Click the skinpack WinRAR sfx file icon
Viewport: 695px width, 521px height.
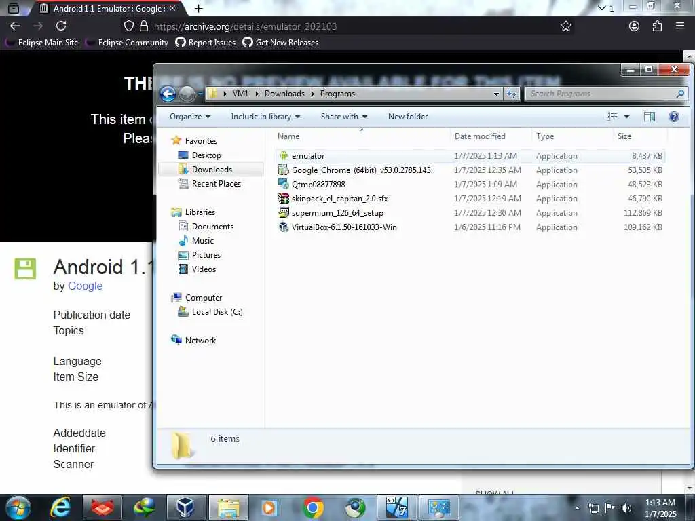(284, 199)
